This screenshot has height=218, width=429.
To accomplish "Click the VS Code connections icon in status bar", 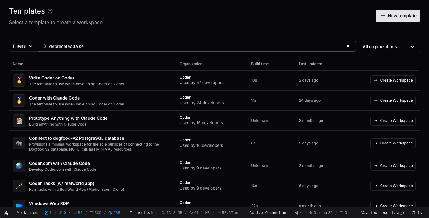I will [x=297, y=213].
